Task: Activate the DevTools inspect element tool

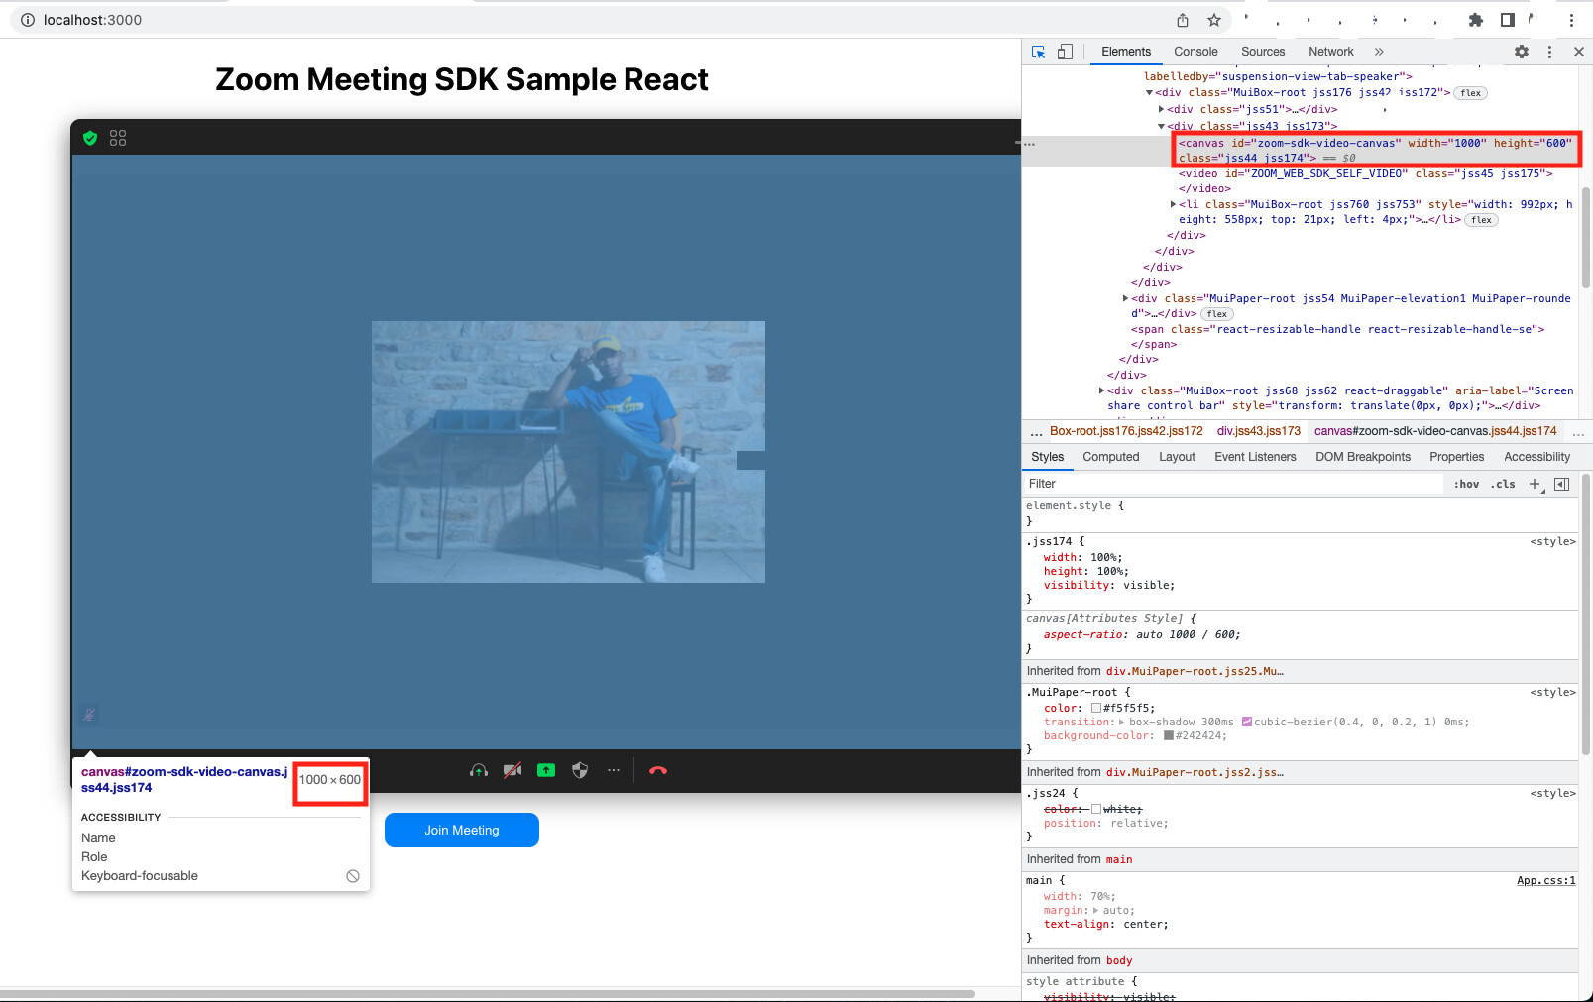Action: pos(1039,52)
